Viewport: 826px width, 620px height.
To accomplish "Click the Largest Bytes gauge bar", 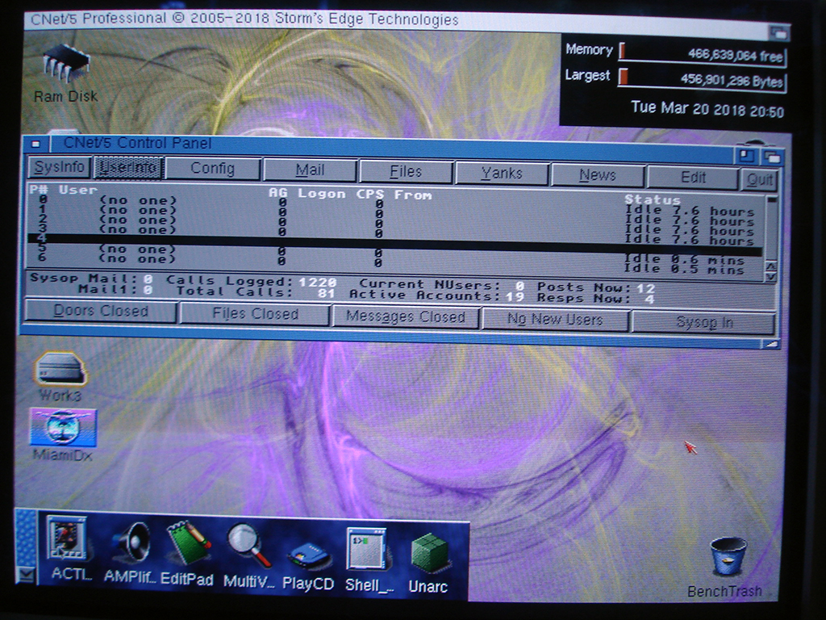I will [703, 80].
